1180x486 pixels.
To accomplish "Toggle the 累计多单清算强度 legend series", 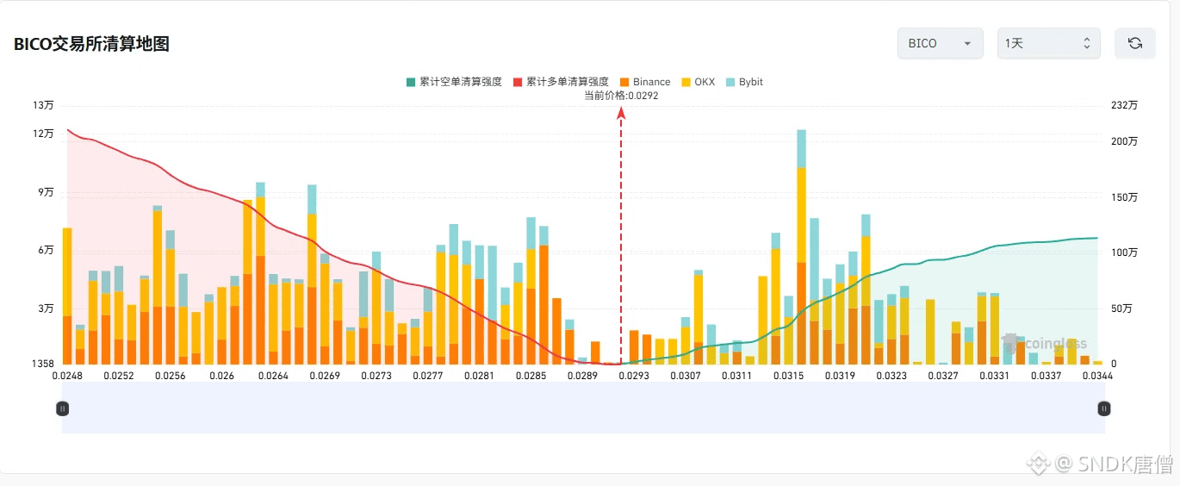I will pyautogui.click(x=561, y=82).
